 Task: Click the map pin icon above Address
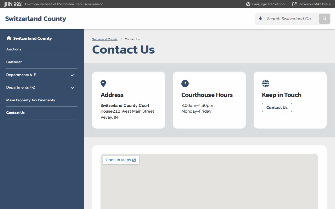point(103,84)
